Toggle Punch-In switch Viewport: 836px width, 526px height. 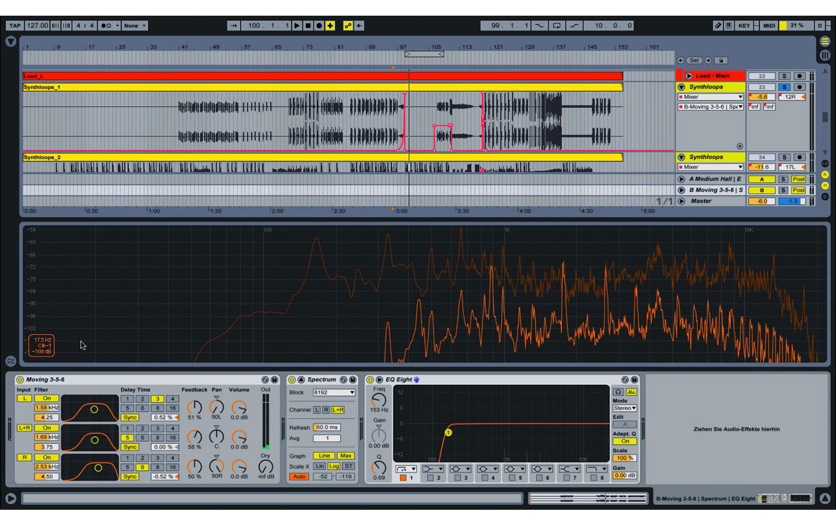click(539, 26)
